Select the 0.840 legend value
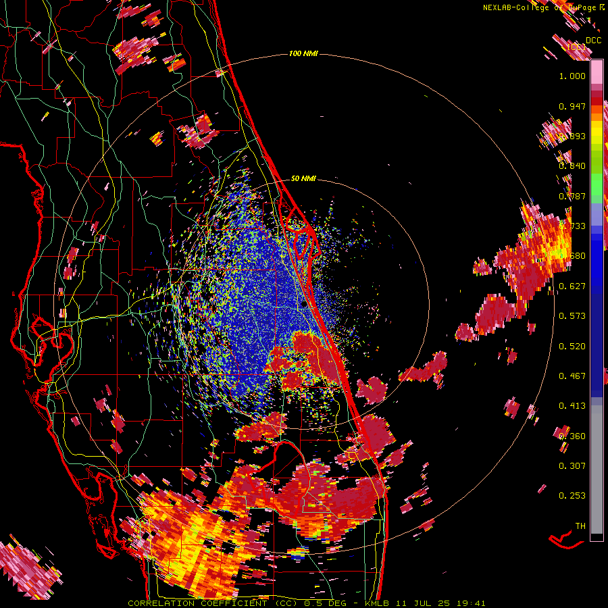 click(572, 166)
